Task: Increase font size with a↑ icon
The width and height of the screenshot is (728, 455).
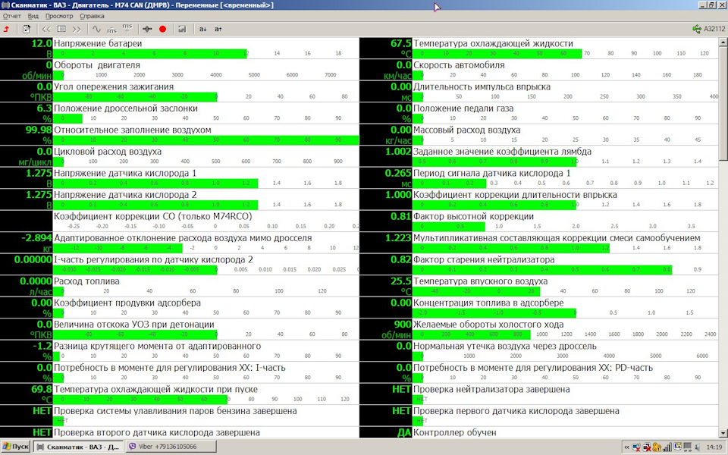Action: tap(218, 29)
